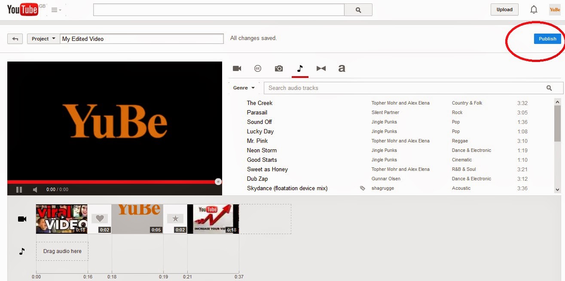Mute the preview volume speaker

coord(35,189)
